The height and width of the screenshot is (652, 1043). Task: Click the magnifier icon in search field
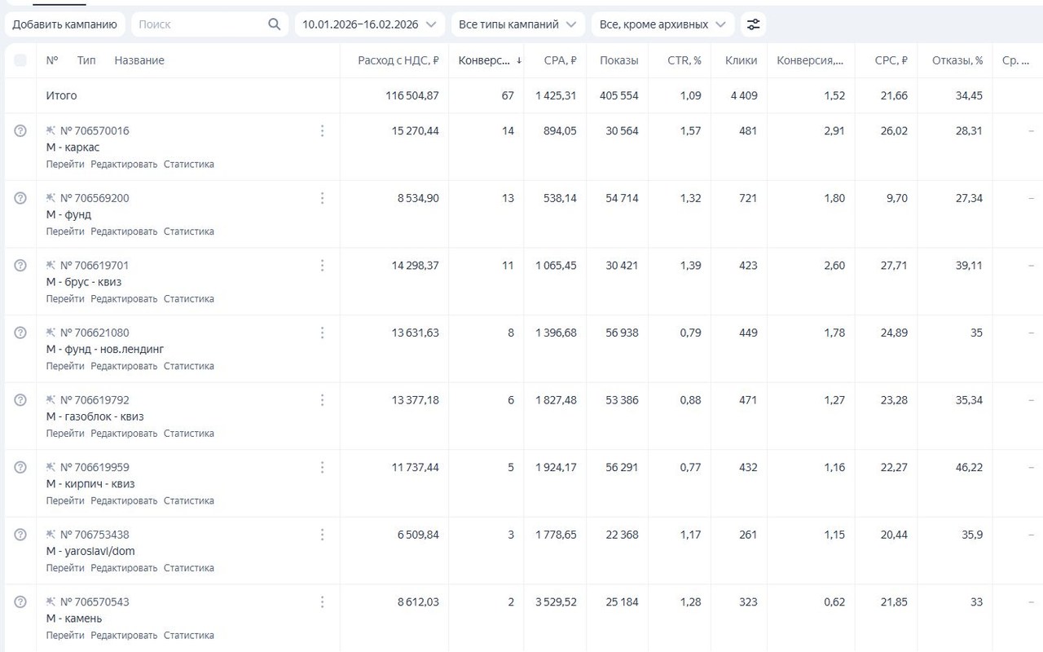click(275, 24)
